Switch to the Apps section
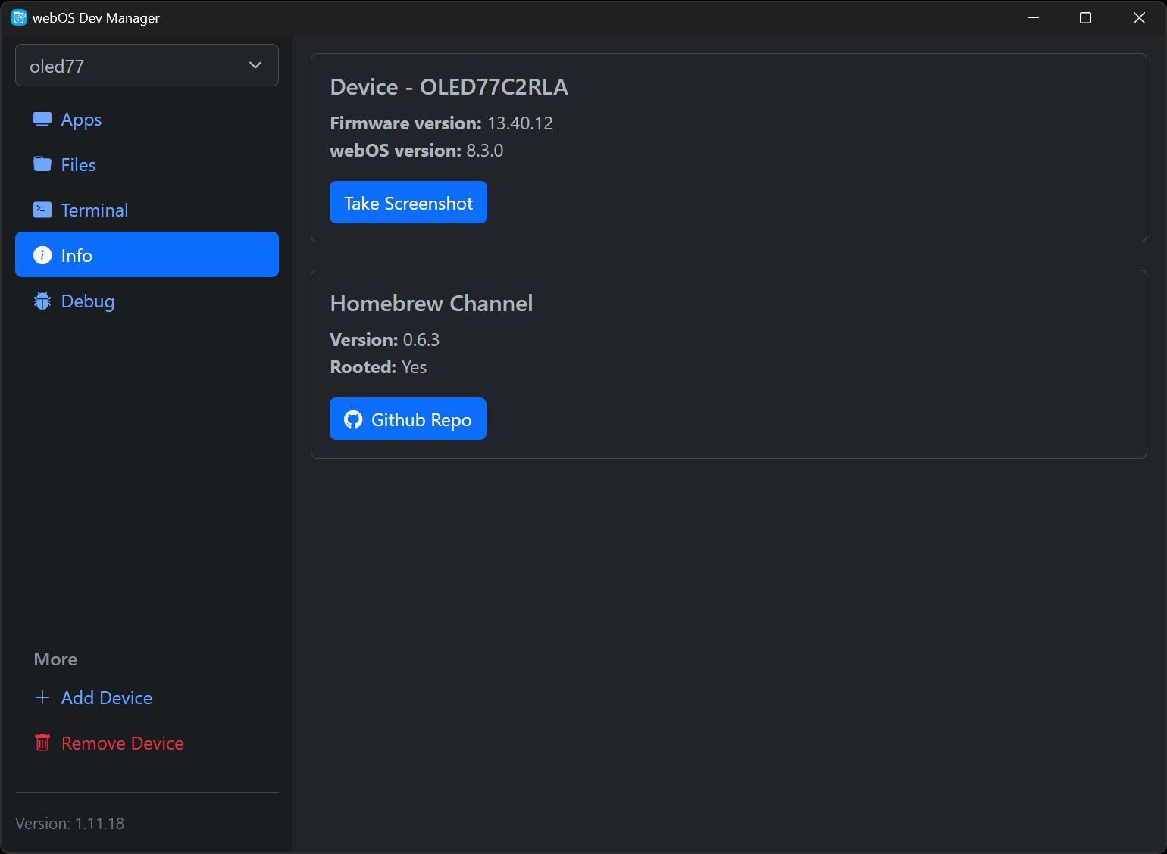1167x854 pixels. [81, 120]
